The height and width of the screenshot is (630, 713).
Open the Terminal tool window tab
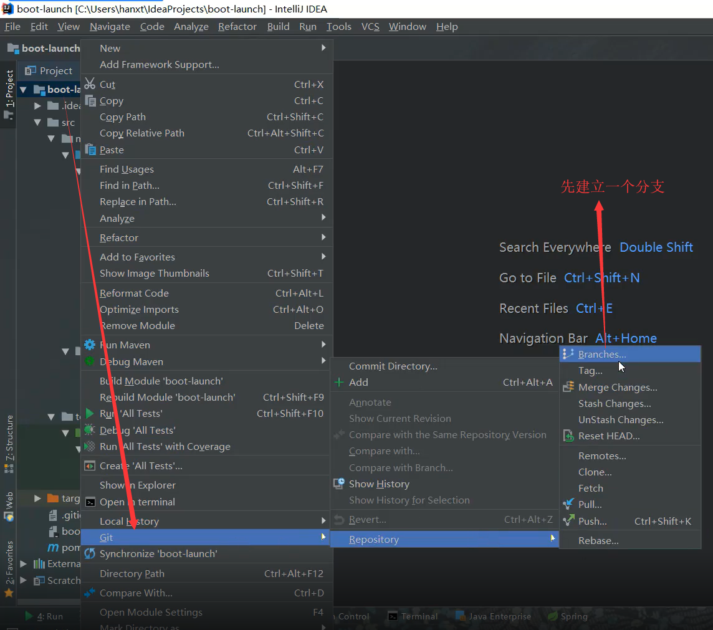pos(413,616)
